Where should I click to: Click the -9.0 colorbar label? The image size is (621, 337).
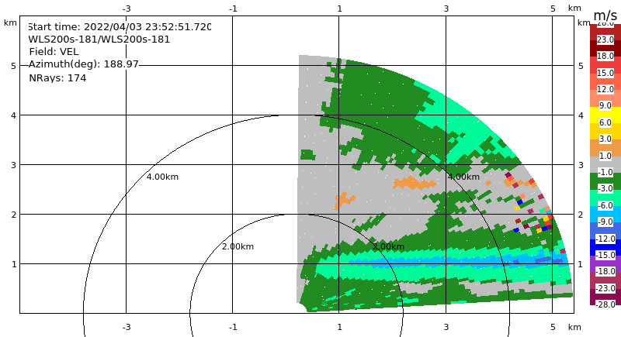click(x=605, y=222)
